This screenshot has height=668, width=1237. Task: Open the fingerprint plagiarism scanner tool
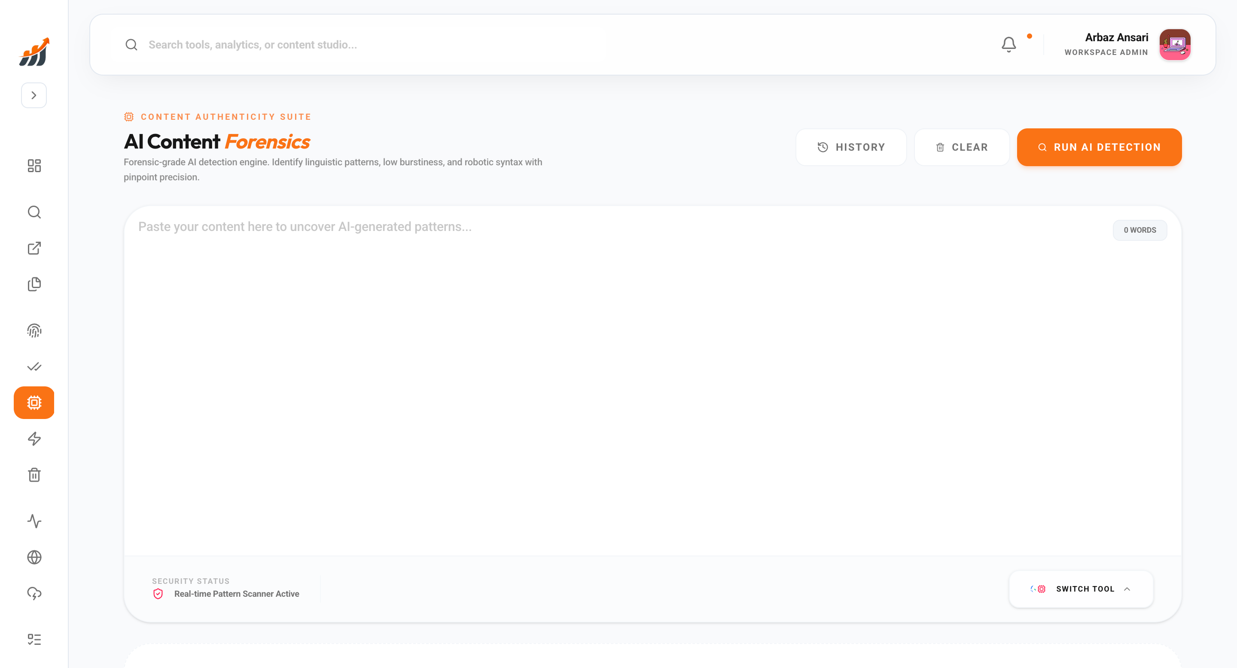click(x=34, y=330)
